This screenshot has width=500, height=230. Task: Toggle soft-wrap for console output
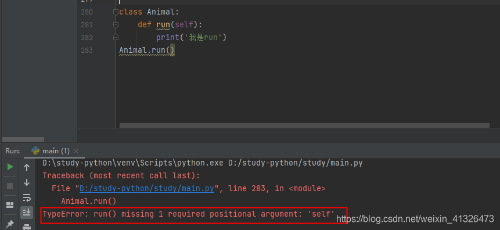(x=27, y=197)
